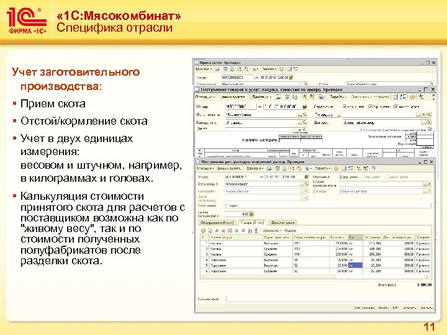Click the orange help icon in Прием скота window
The image size is (447, 335).
pos(282,69)
